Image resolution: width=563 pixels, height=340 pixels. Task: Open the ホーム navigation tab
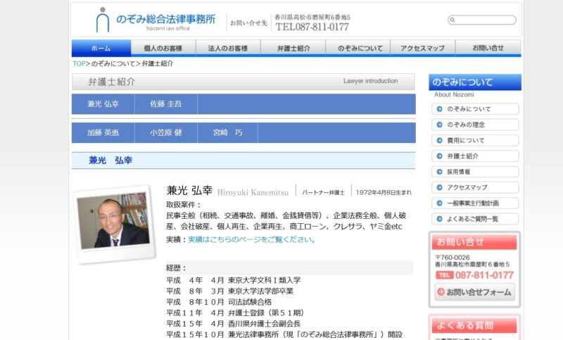point(101,48)
